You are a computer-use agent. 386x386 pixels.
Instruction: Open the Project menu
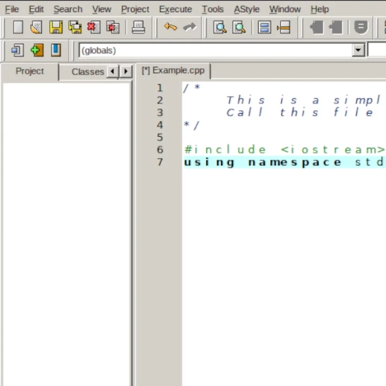tap(135, 9)
